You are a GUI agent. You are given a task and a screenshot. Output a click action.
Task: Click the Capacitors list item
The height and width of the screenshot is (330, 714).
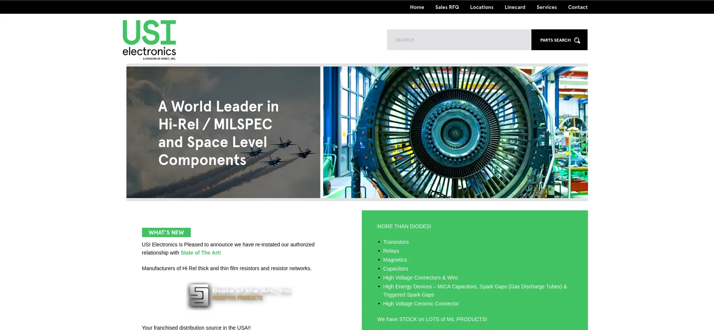click(x=395, y=269)
